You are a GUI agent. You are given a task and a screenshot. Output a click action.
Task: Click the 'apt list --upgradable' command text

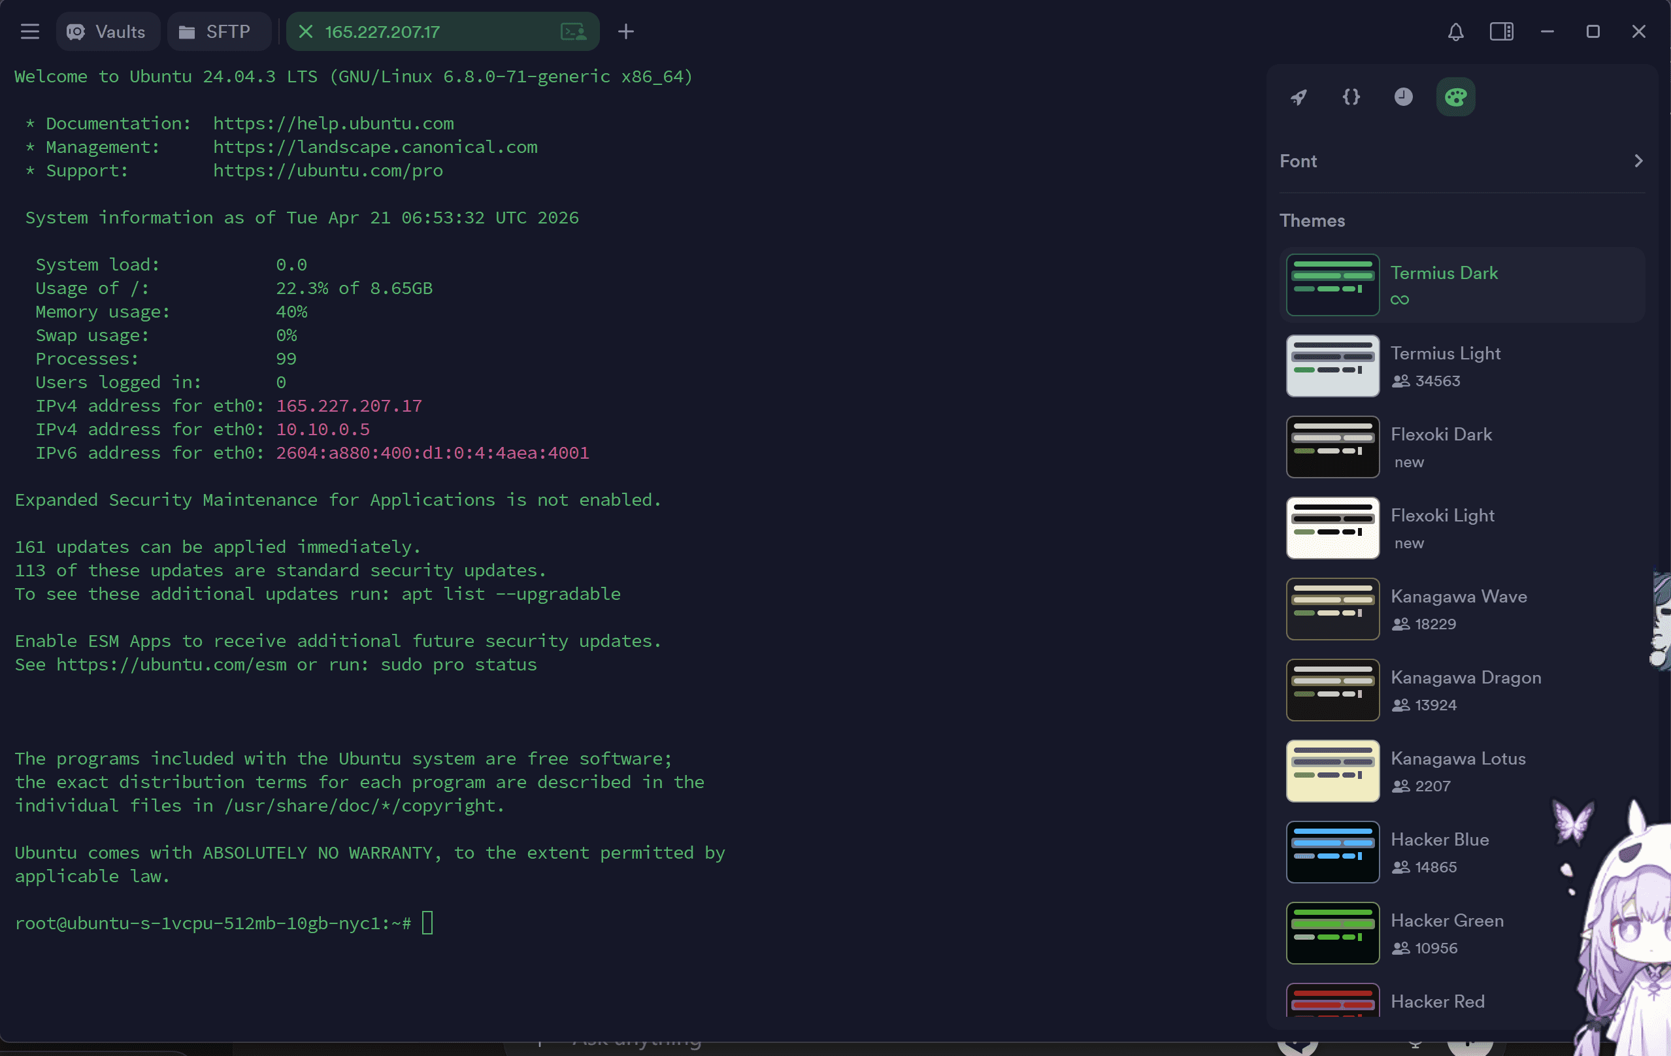[x=511, y=594]
